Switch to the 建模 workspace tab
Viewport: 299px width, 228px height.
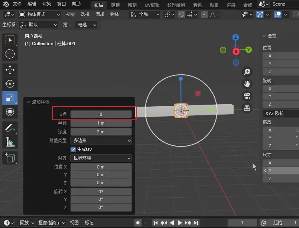click(x=116, y=5)
